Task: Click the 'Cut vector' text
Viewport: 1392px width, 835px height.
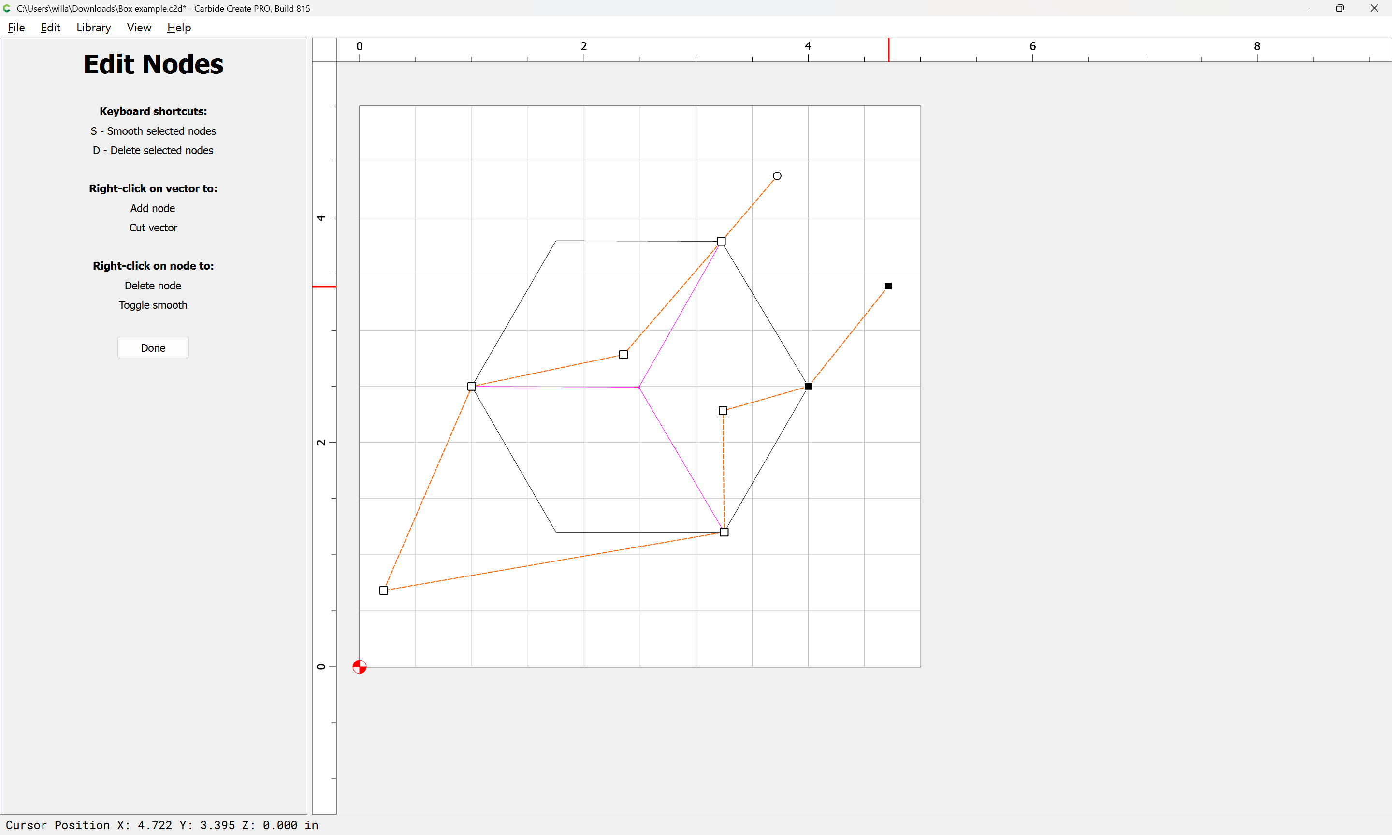Action: 153,228
